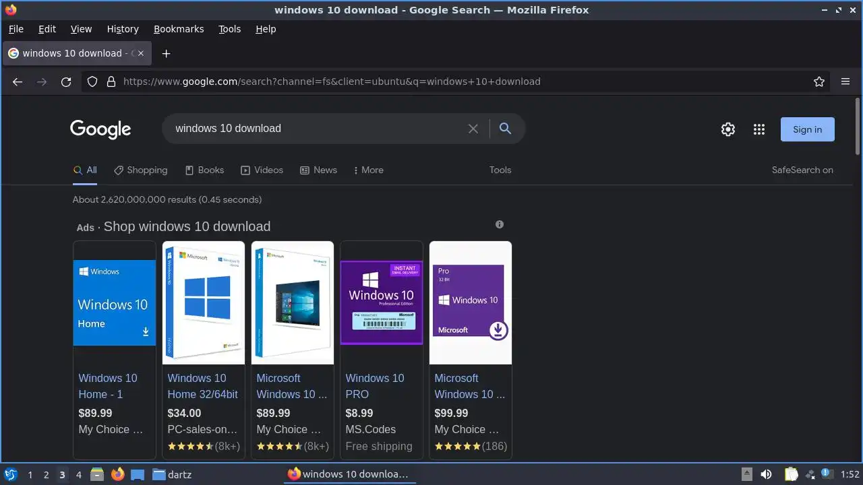Open the Google apps grid icon
This screenshot has height=485, width=863.
tap(759, 129)
